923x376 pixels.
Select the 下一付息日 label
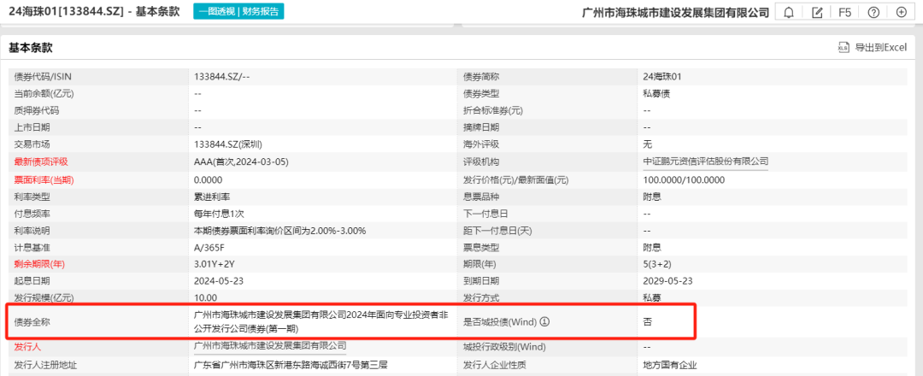pos(485,214)
